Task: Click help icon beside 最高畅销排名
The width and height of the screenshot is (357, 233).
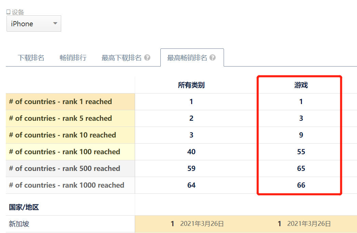Action: click(212, 58)
